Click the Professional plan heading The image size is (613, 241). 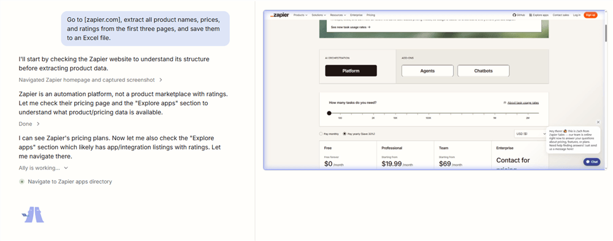[392, 148]
